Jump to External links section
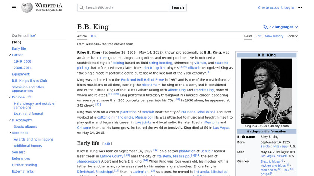 tap(23, 171)
